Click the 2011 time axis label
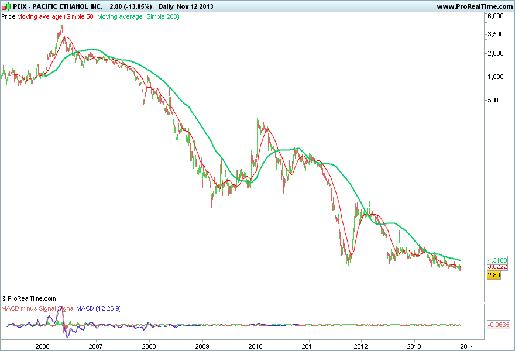Screen dimensions: 515x351 (x=308, y=346)
